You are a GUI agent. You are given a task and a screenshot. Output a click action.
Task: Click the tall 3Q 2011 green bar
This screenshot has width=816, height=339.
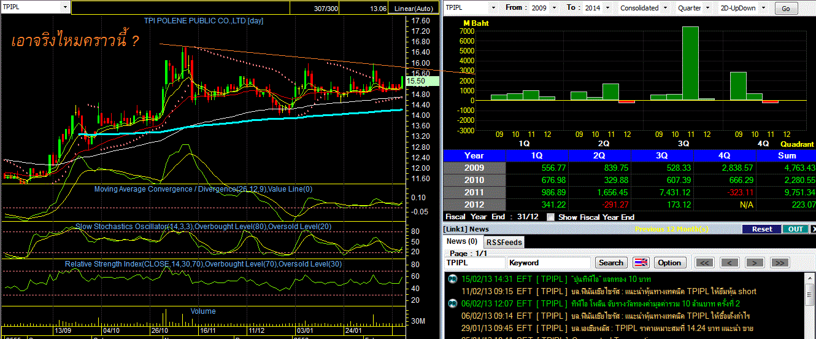pos(690,63)
